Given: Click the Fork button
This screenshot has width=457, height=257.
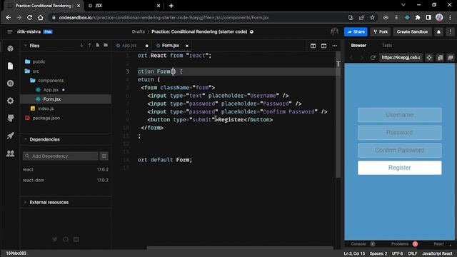Looking at the screenshot, I should pos(381,31).
